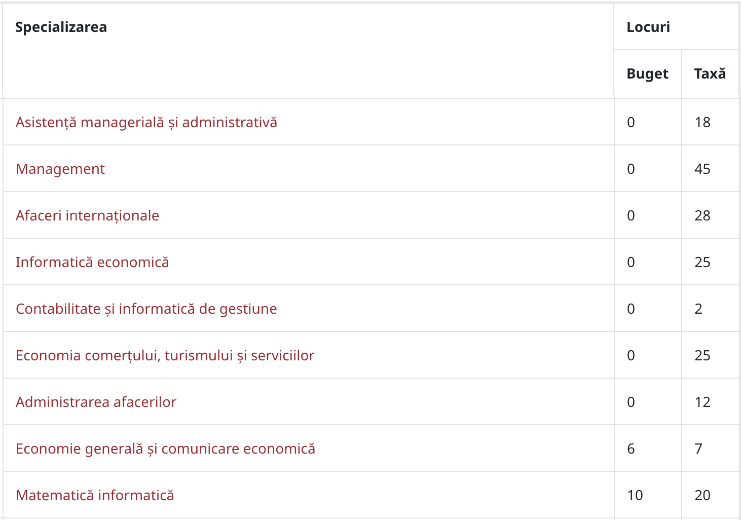Screen dimensions: 741x520
Task: Open Asistență managerială și administrativă link
Action: 146,123
